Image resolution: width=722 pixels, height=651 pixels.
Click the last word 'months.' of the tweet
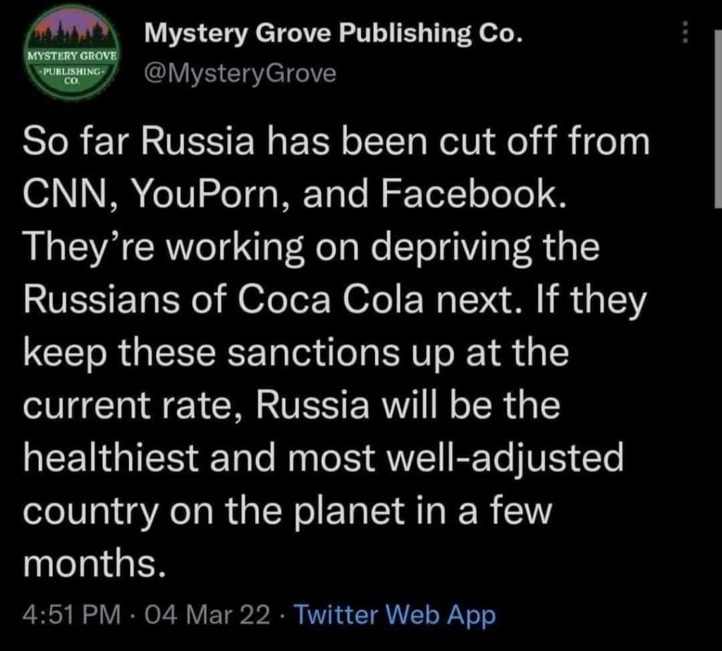tap(94, 563)
